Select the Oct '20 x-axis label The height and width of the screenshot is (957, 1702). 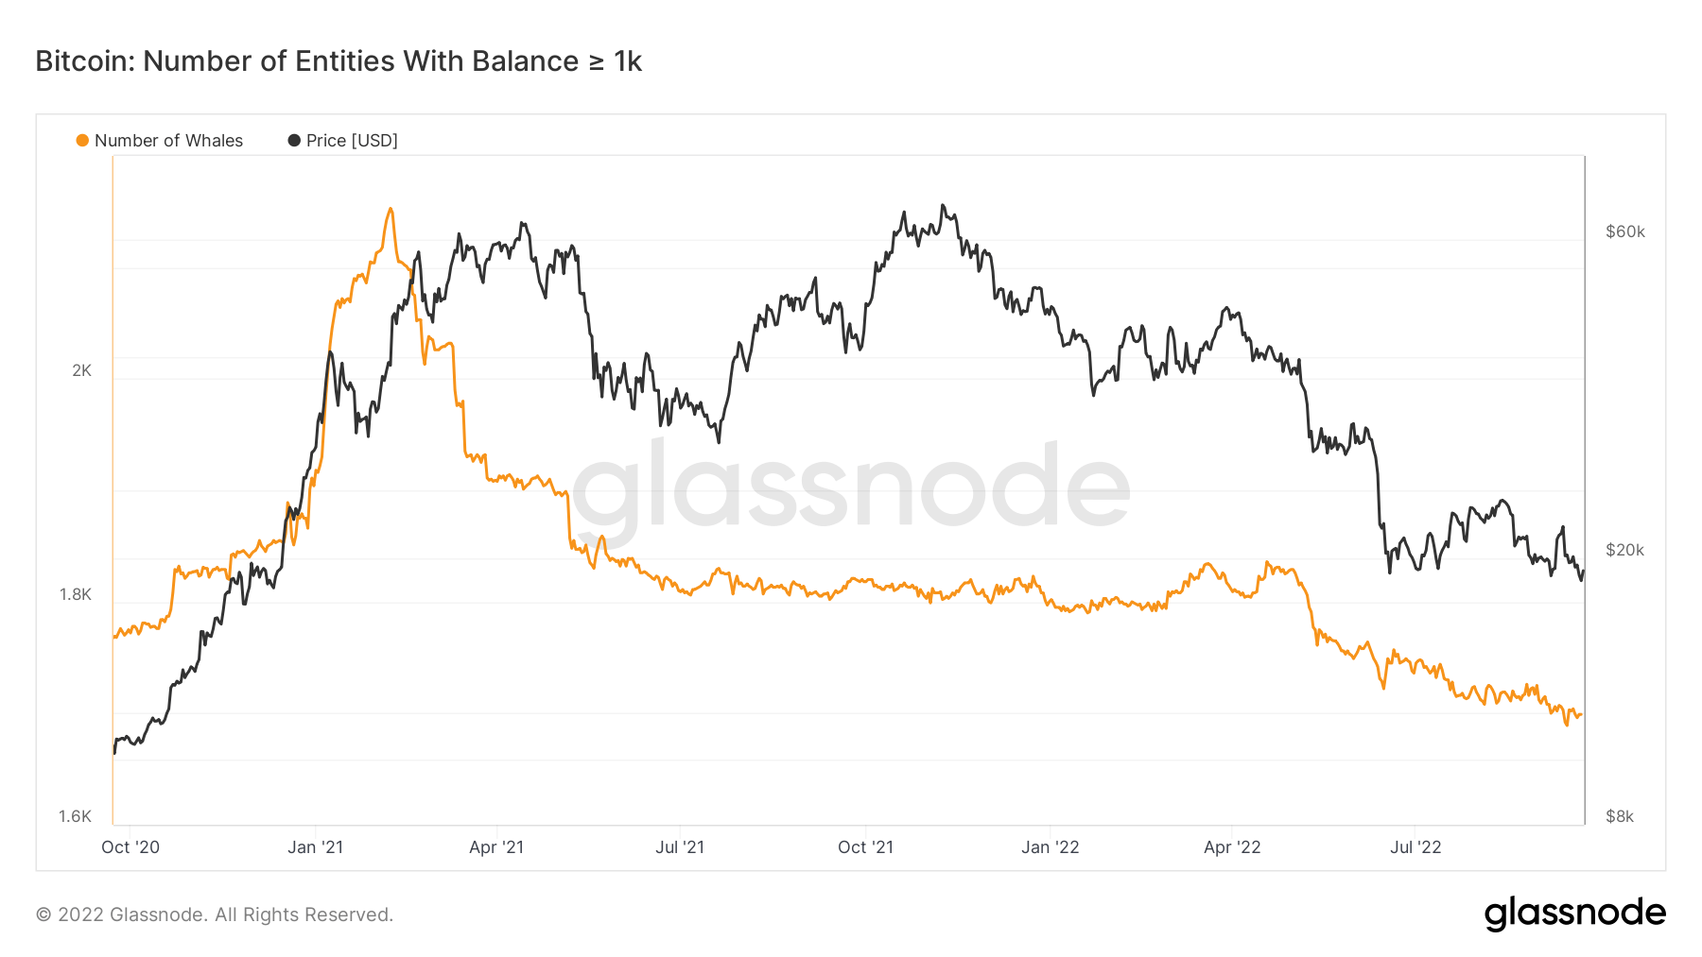pyautogui.click(x=130, y=847)
